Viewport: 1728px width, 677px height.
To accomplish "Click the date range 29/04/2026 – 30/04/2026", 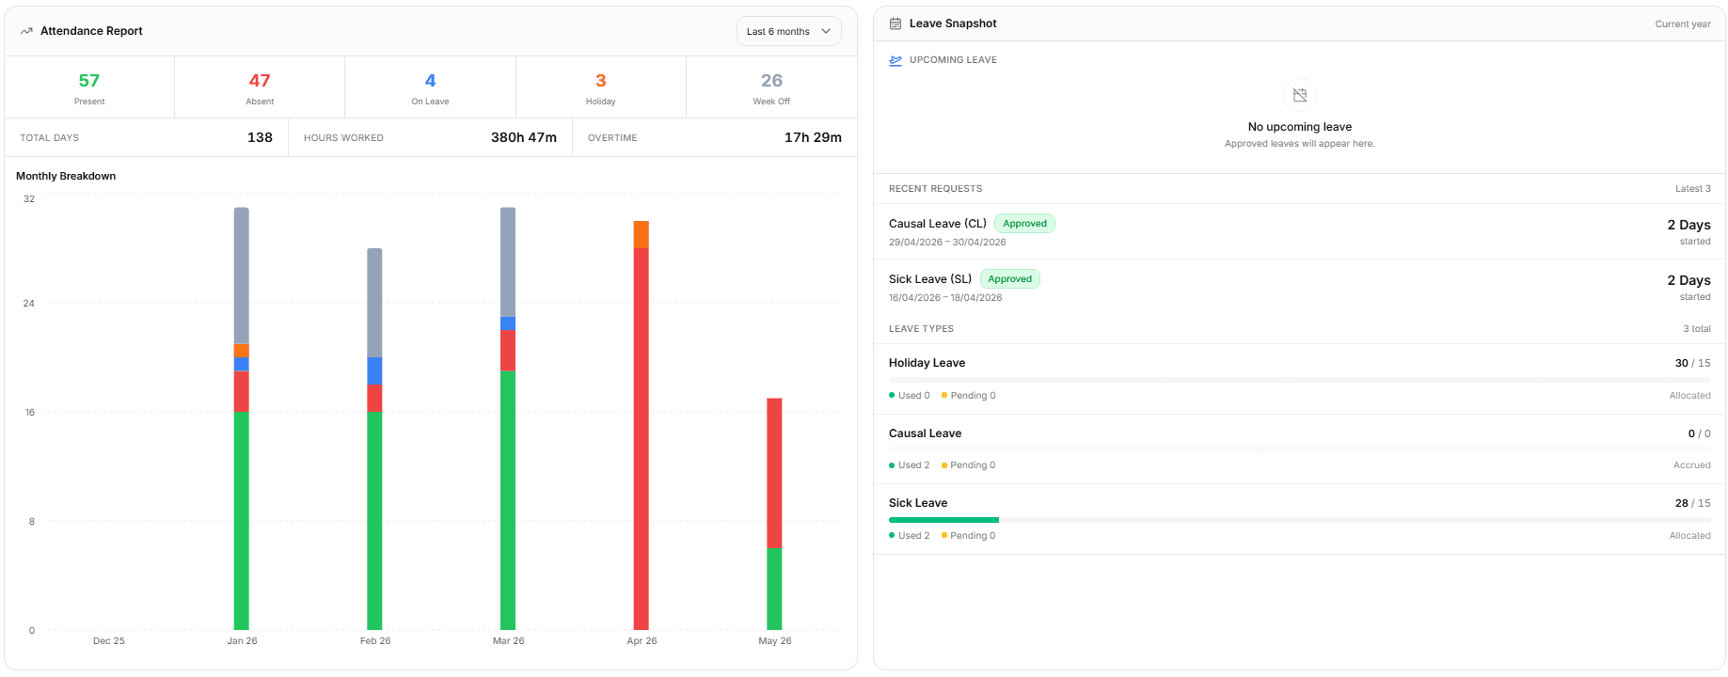I will [x=947, y=243].
